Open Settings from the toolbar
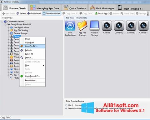Viewport: 150px width, 120px height. pyautogui.click(x=141, y=13)
